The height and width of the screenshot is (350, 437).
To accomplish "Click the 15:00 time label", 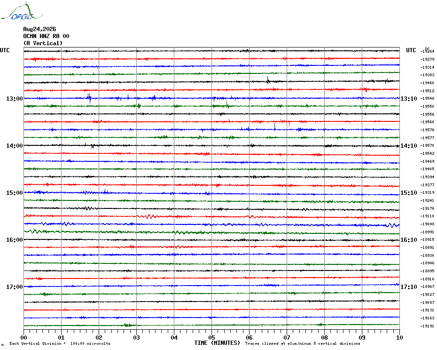I will (15, 193).
